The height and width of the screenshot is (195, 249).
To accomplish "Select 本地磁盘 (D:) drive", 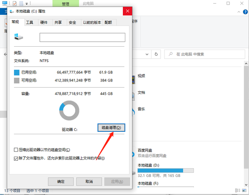I will tap(148, 165).
